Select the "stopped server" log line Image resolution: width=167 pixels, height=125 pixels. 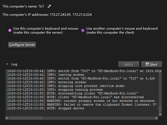click(45, 108)
